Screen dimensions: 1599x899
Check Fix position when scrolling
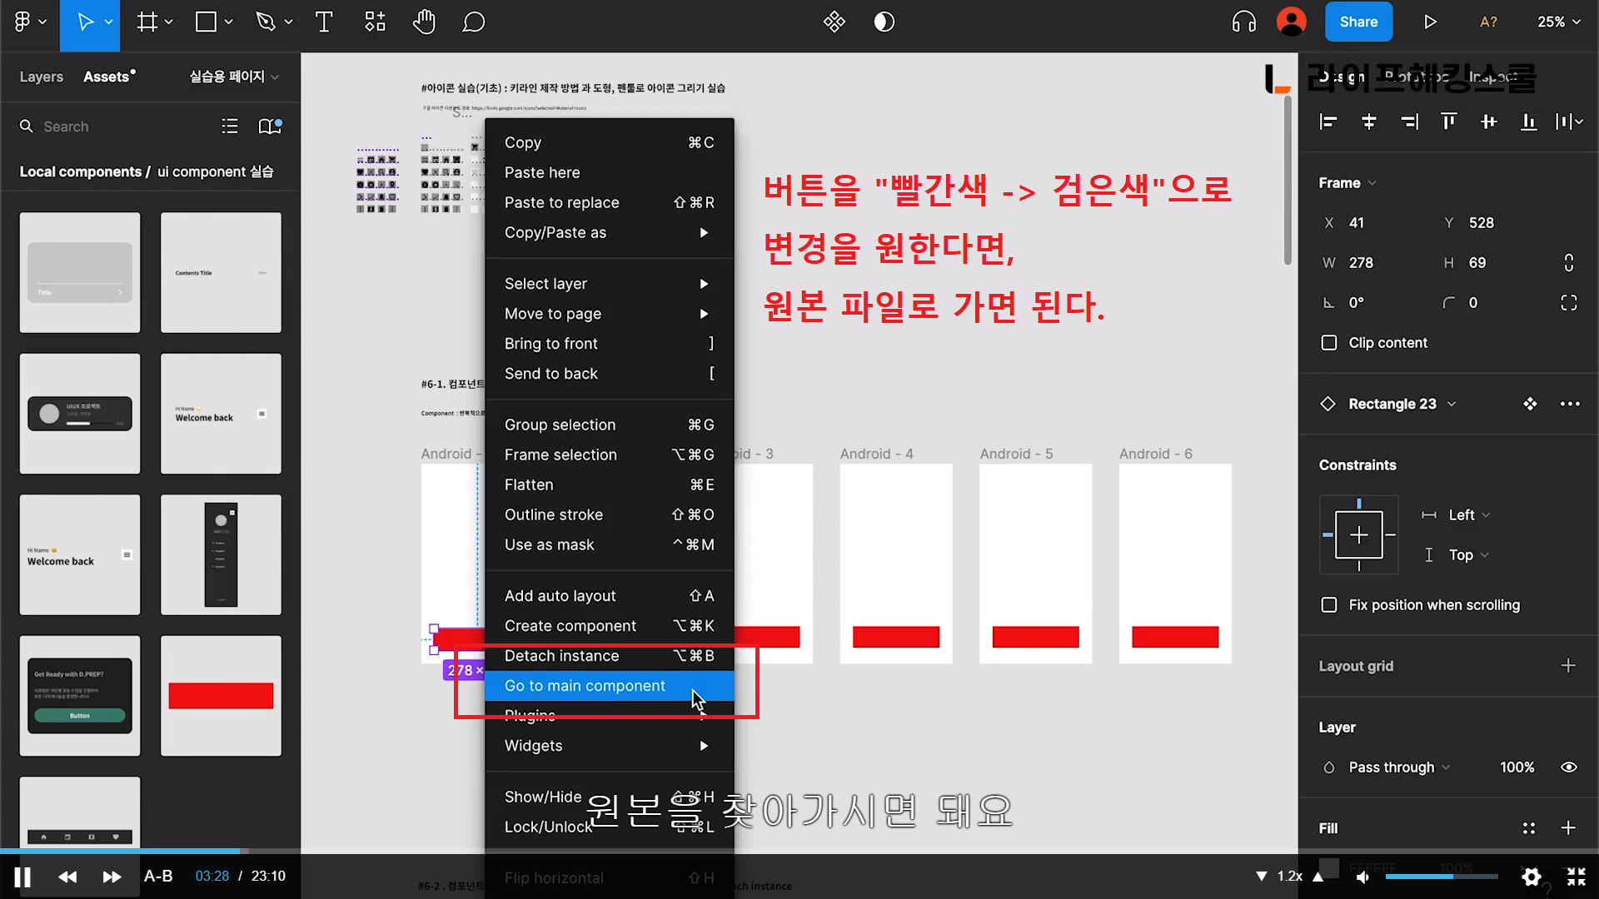click(1329, 605)
